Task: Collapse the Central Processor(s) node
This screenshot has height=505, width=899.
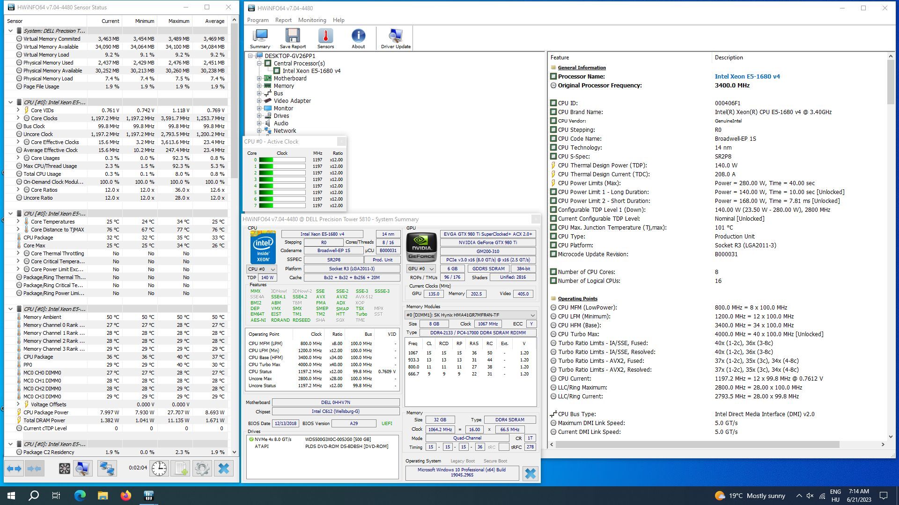Action: point(259,64)
